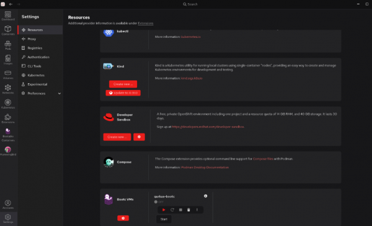372x226 pixels.
Task: Restart the qurkus-bootc machine
Action: [x=172, y=210]
